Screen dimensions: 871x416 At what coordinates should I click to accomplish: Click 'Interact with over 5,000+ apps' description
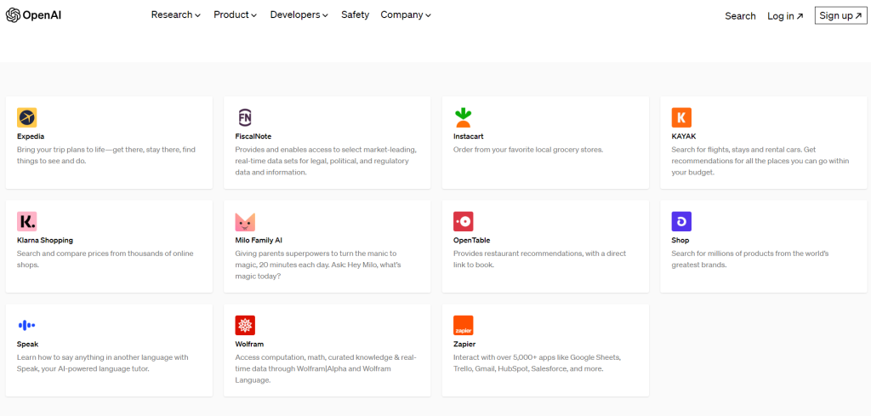(538, 362)
